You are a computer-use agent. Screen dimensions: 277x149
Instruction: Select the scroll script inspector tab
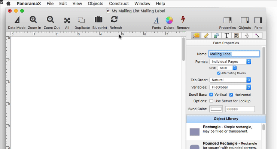point(247,35)
